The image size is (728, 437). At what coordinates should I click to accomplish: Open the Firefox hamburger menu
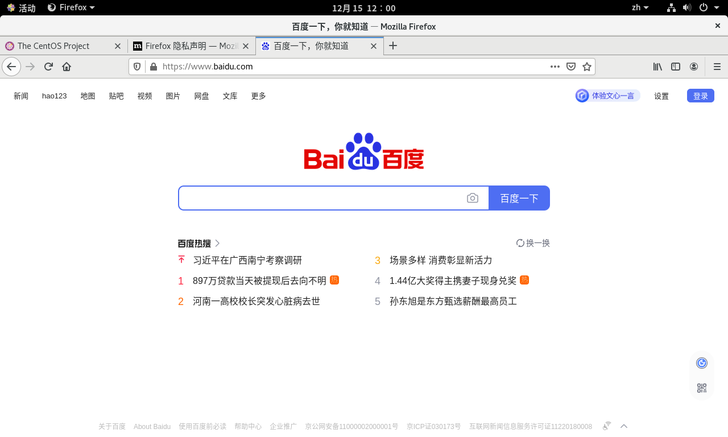pos(717,67)
